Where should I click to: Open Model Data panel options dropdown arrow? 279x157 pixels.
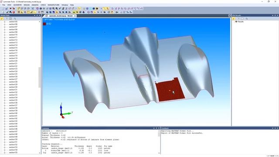pyautogui.click(x=34, y=16)
